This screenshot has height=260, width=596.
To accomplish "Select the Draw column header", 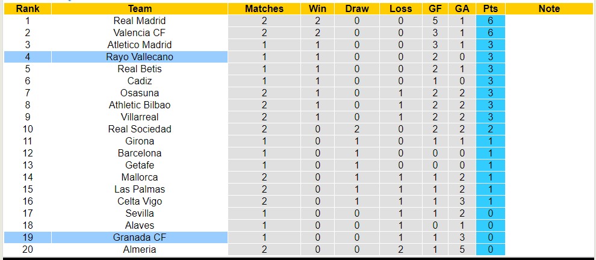I will pyautogui.click(x=357, y=8).
